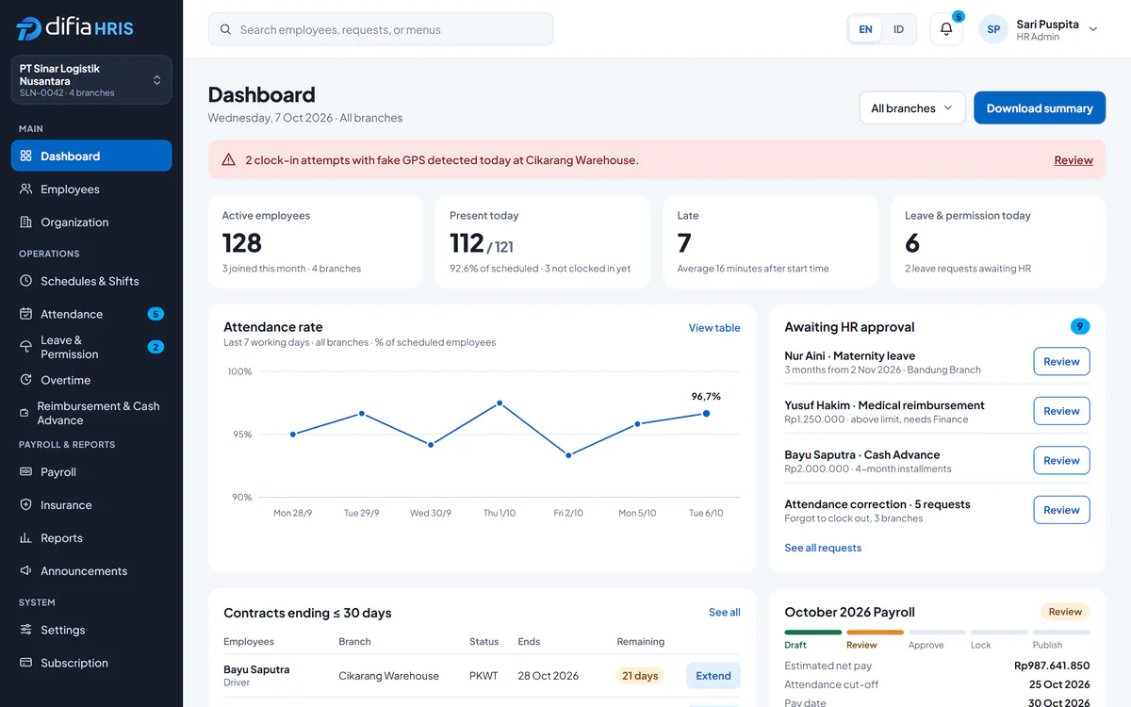Review Yusuf Hakim medical reimbursement

(1061, 411)
